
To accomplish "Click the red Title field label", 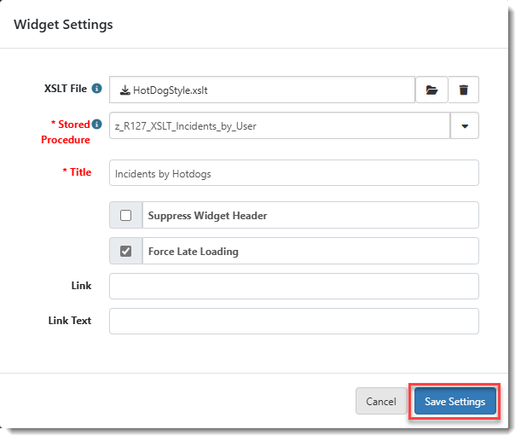I will pyautogui.click(x=77, y=172).
